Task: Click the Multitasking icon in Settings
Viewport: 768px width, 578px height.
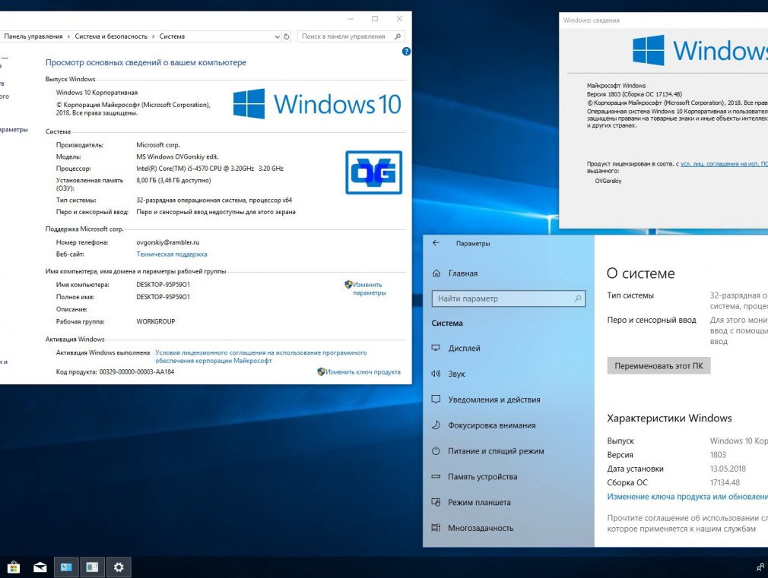Action: (x=436, y=528)
